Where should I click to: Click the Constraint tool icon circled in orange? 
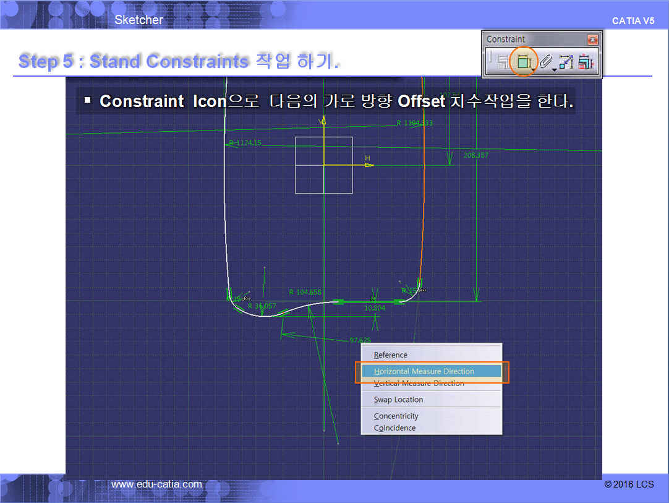coord(523,62)
